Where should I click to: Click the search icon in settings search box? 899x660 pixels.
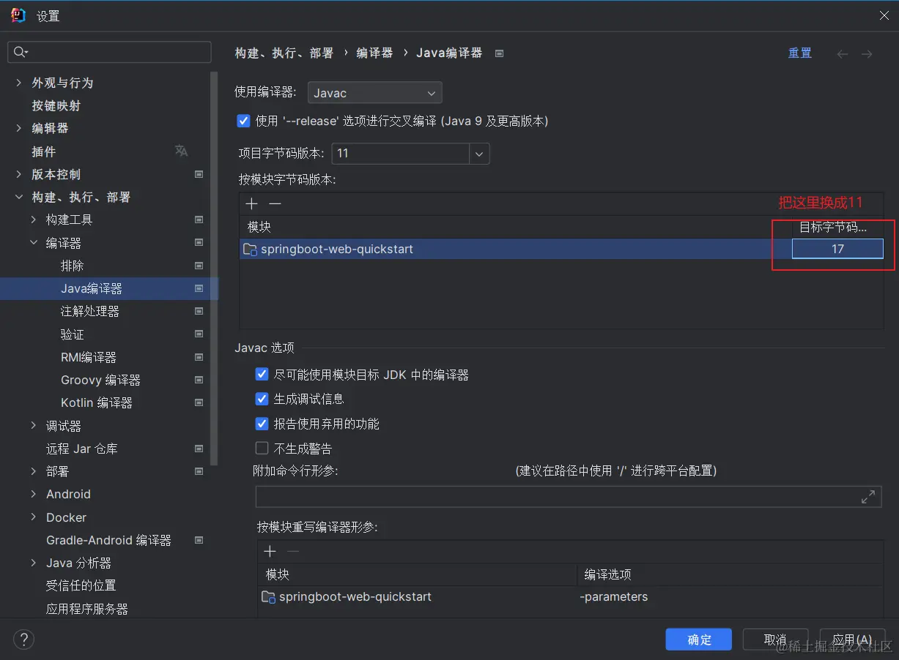pos(21,52)
